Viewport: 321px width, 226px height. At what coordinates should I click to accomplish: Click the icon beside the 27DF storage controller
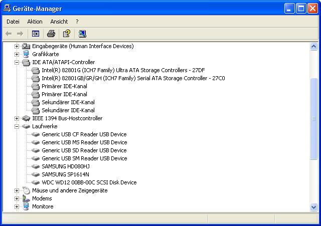click(36, 71)
